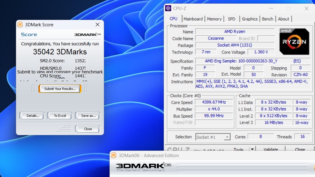Image resolution: width=315 pixels, height=177 pixels.
Task: Switch to the CPU tab
Action: [173, 19]
